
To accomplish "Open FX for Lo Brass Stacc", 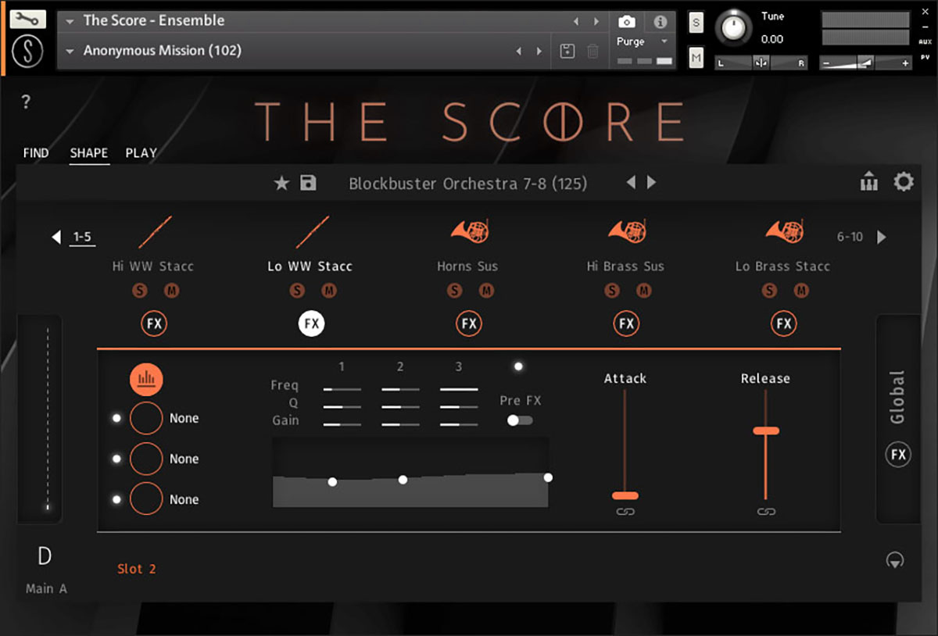I will coord(784,323).
